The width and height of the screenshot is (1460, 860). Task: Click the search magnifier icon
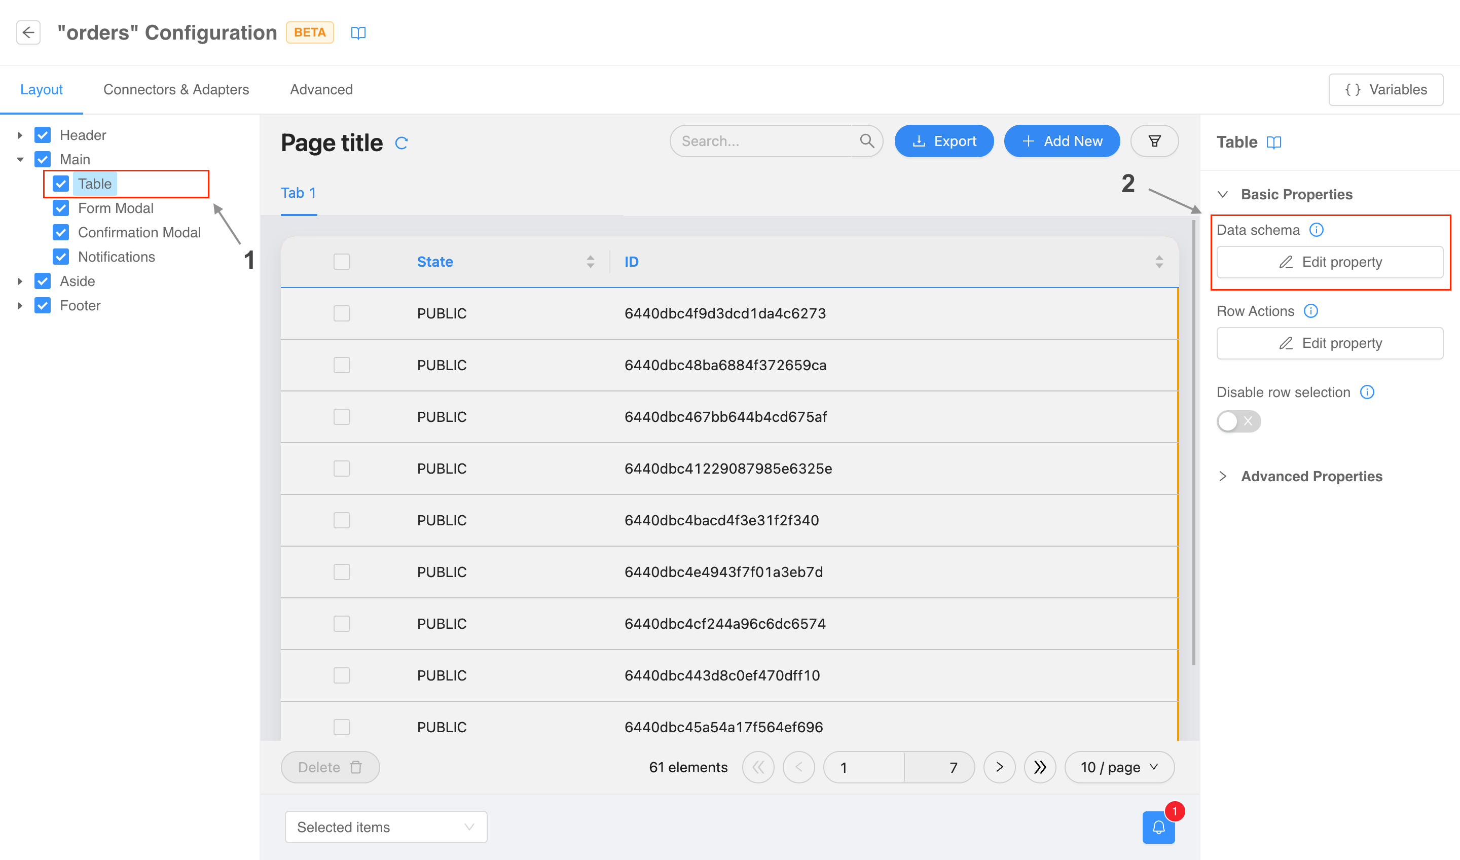coord(867,141)
